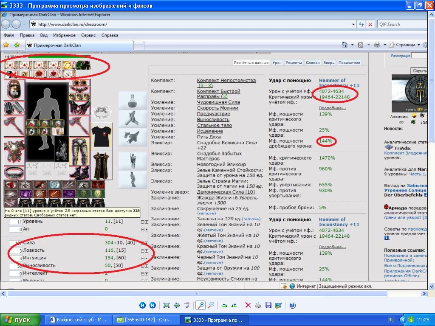Screen dimensions: 435x326
Task: Click the address bar with darkclan.ru URL
Action: tap(192, 24)
